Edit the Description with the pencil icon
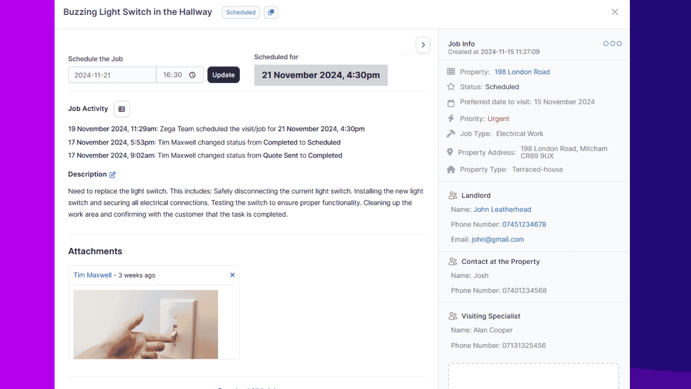Viewport: 691px width, 389px height. click(x=112, y=175)
